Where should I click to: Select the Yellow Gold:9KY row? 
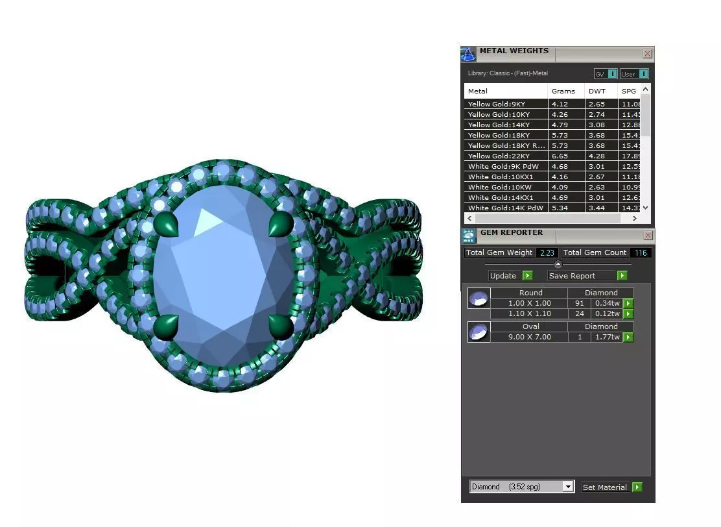coord(552,104)
